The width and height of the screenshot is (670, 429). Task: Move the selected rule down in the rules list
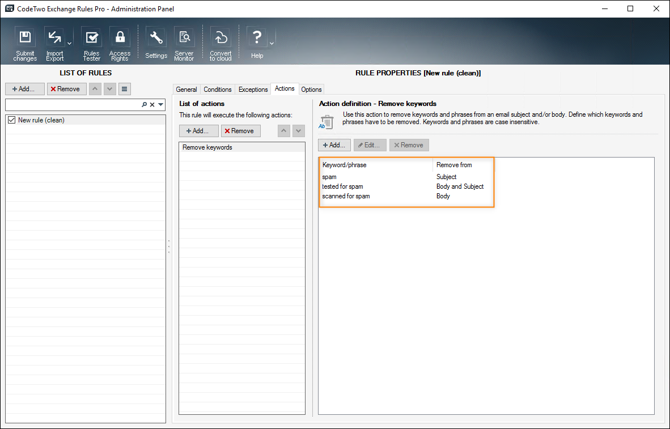coord(110,89)
